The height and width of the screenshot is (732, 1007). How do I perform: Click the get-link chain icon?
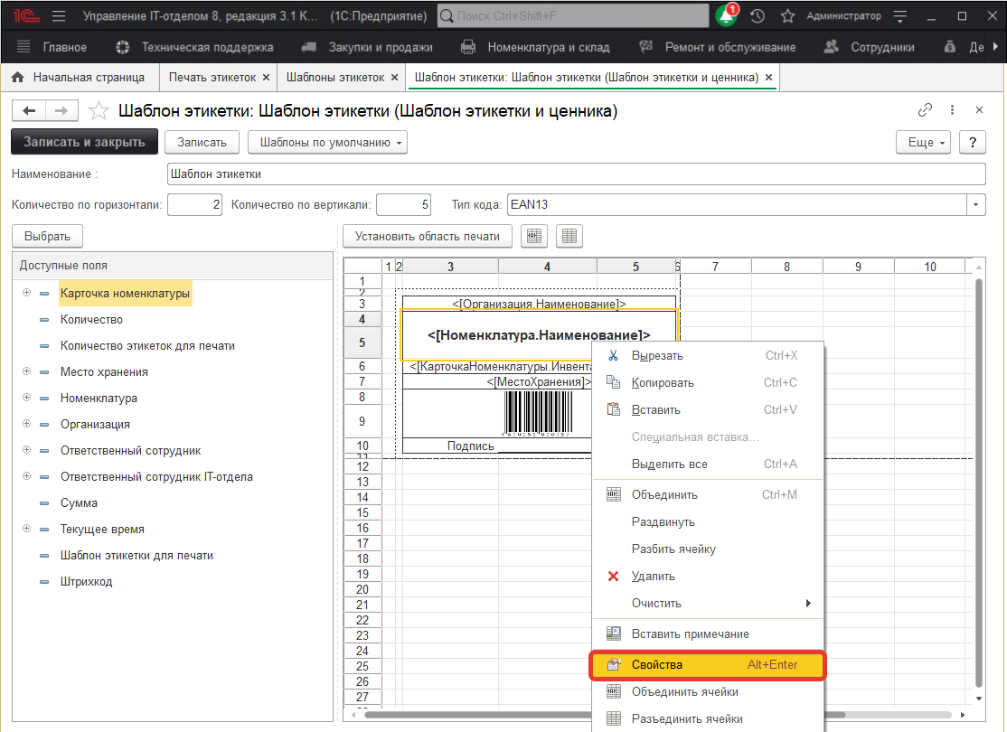[x=925, y=110]
